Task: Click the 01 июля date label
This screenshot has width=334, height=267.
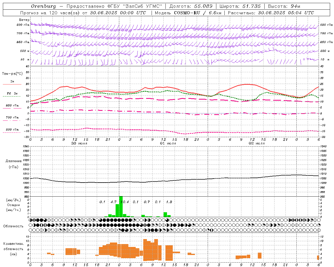Action: click(x=168, y=143)
